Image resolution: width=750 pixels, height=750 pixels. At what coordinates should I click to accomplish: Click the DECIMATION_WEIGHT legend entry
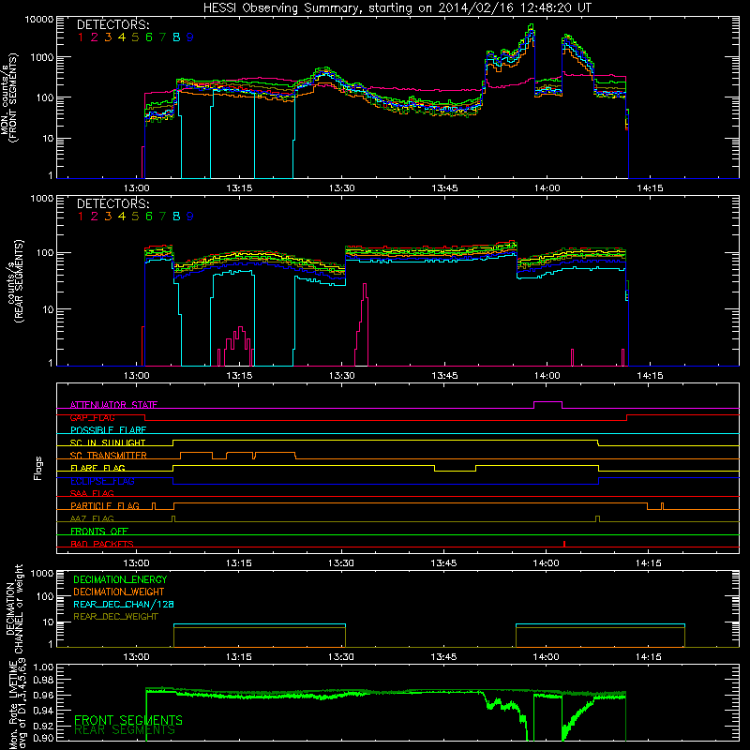click(119, 592)
